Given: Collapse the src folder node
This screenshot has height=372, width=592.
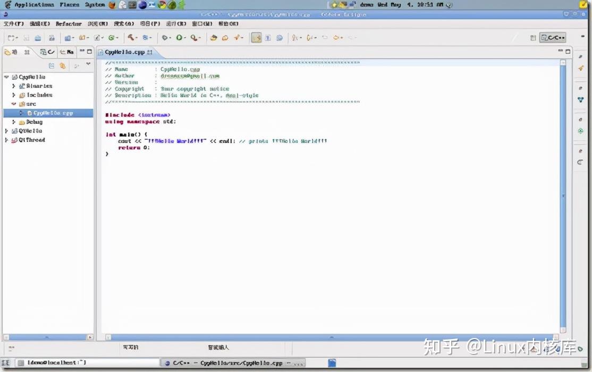Looking at the screenshot, I should pos(13,104).
